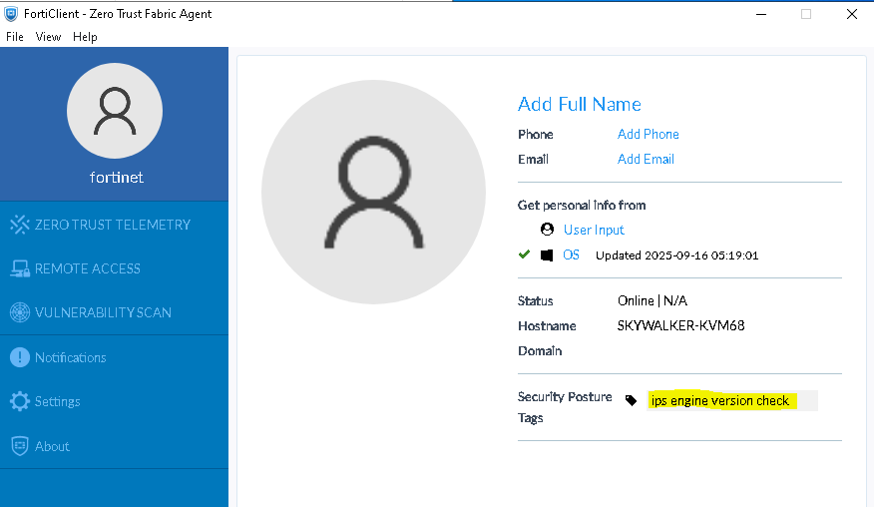Click the Security Posture tag icon
Screen dimensions: 874x507
pyautogui.click(x=631, y=400)
